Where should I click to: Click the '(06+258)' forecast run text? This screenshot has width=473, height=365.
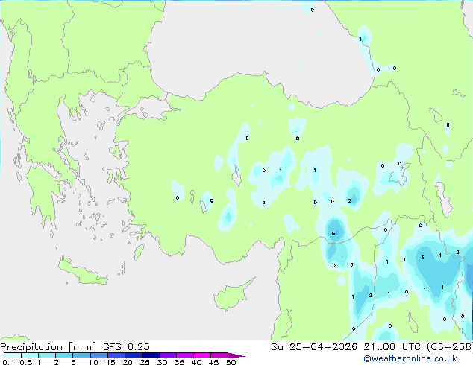point(450,347)
